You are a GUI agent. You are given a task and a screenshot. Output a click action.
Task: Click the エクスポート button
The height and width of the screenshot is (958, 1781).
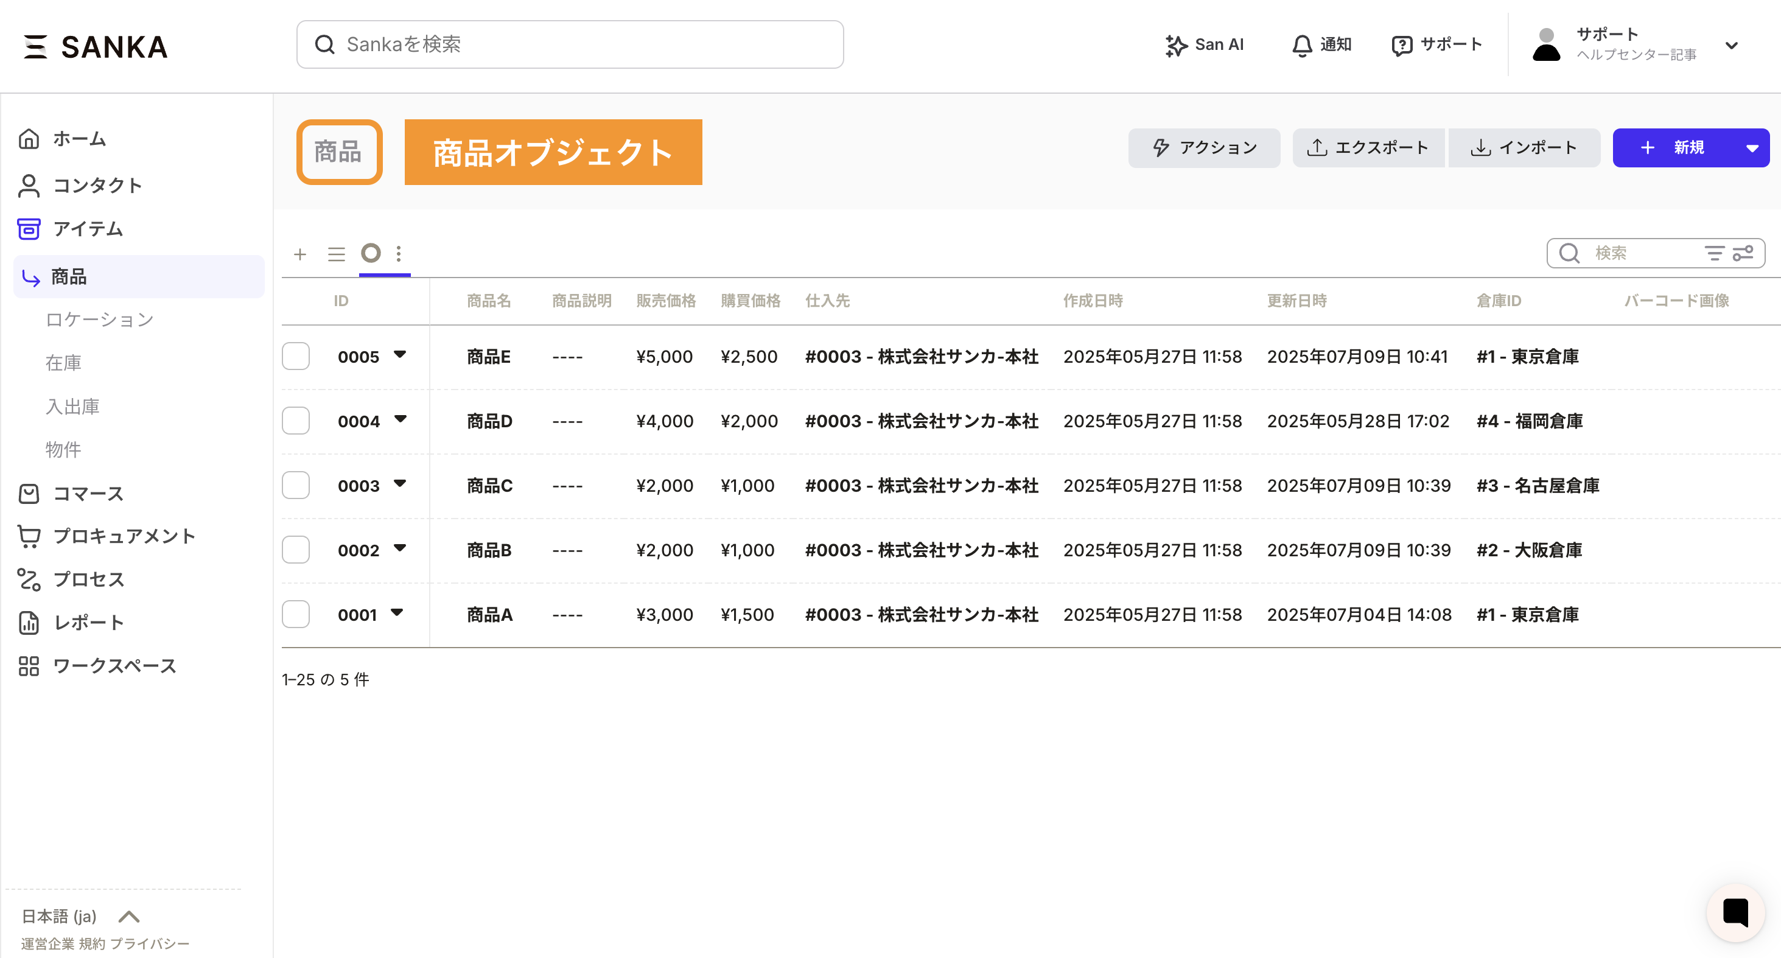[1368, 148]
